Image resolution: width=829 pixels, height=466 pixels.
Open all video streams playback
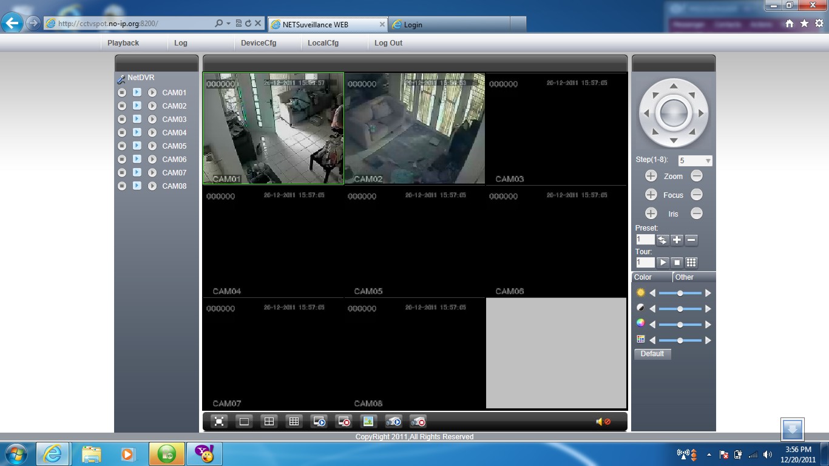319,421
